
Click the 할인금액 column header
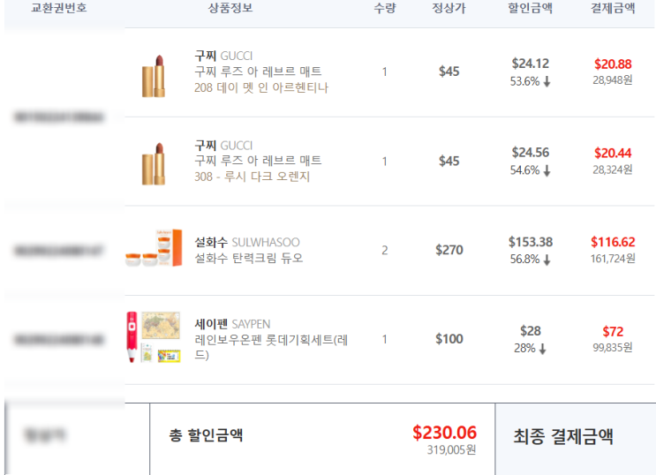point(530,9)
